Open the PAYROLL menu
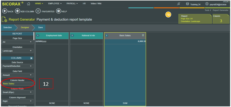 click(72, 3)
